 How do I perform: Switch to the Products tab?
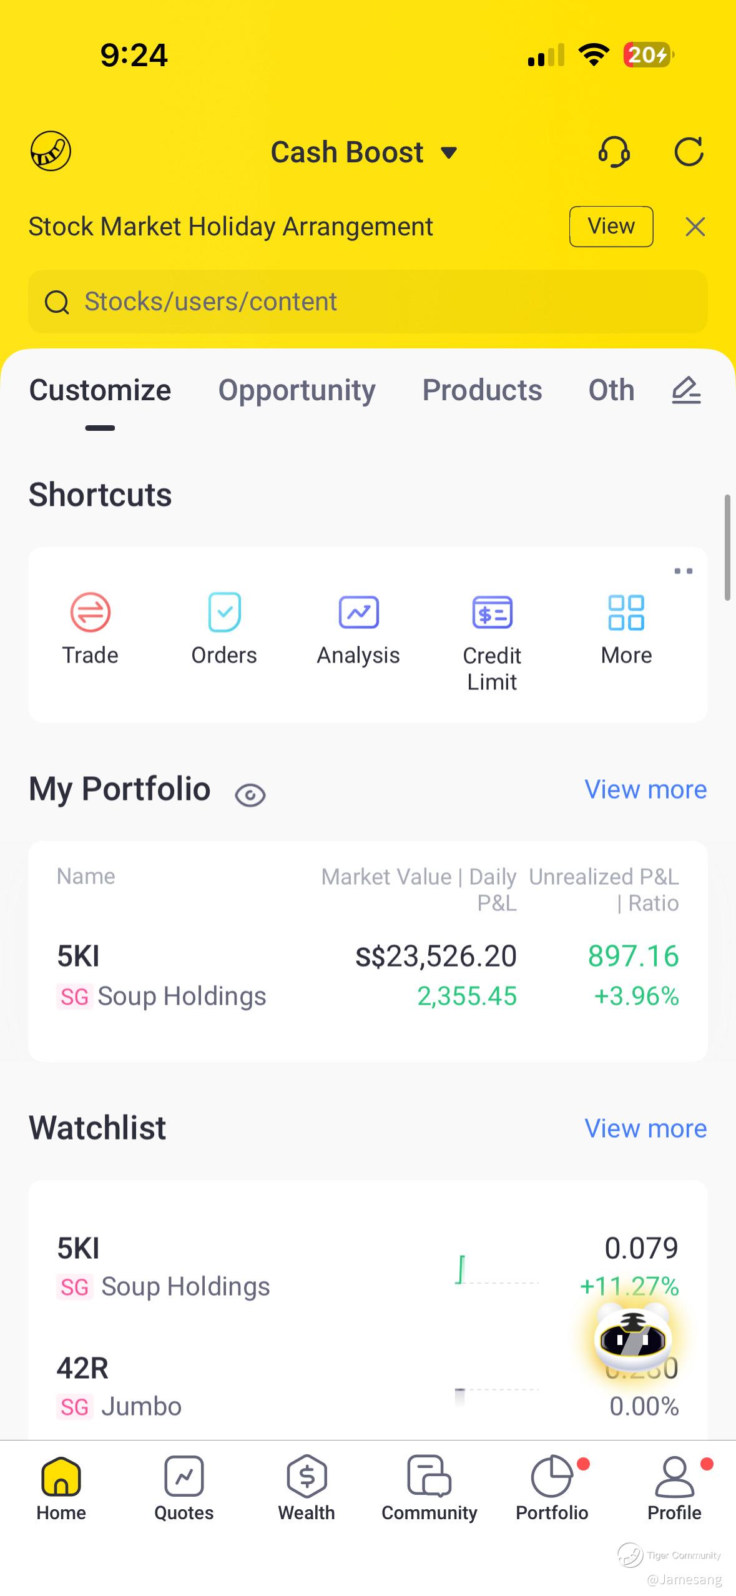pos(482,390)
